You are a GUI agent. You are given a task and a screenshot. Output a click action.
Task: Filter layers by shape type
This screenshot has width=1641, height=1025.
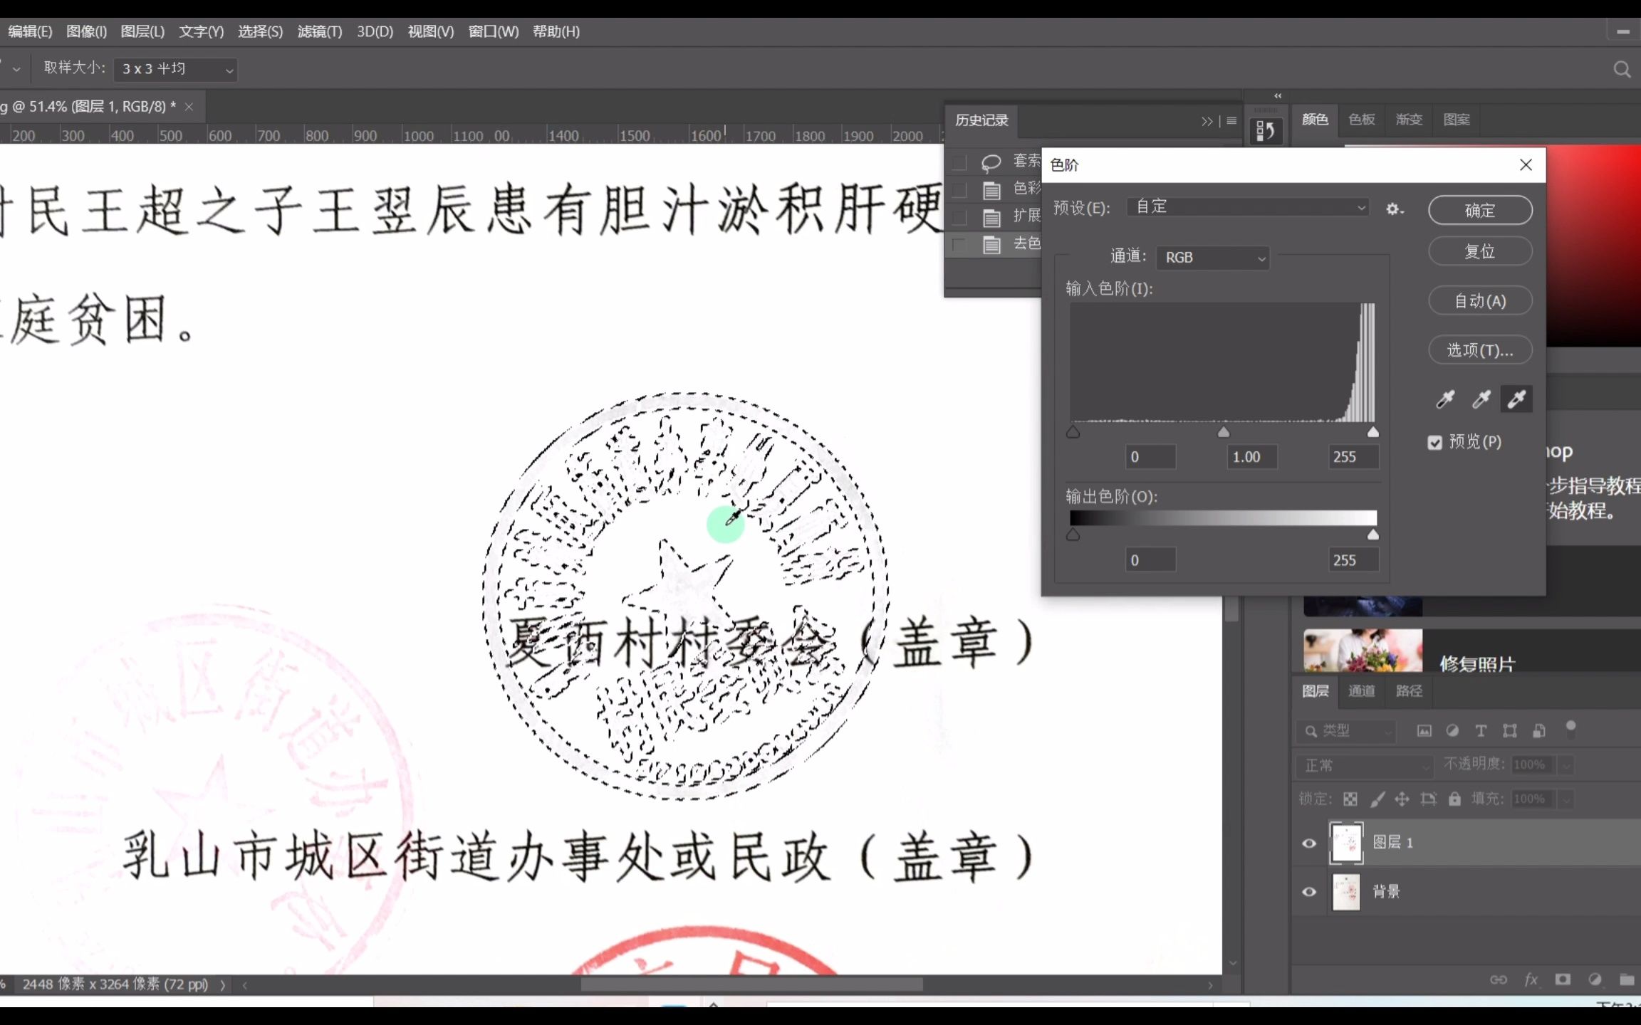[1509, 731]
